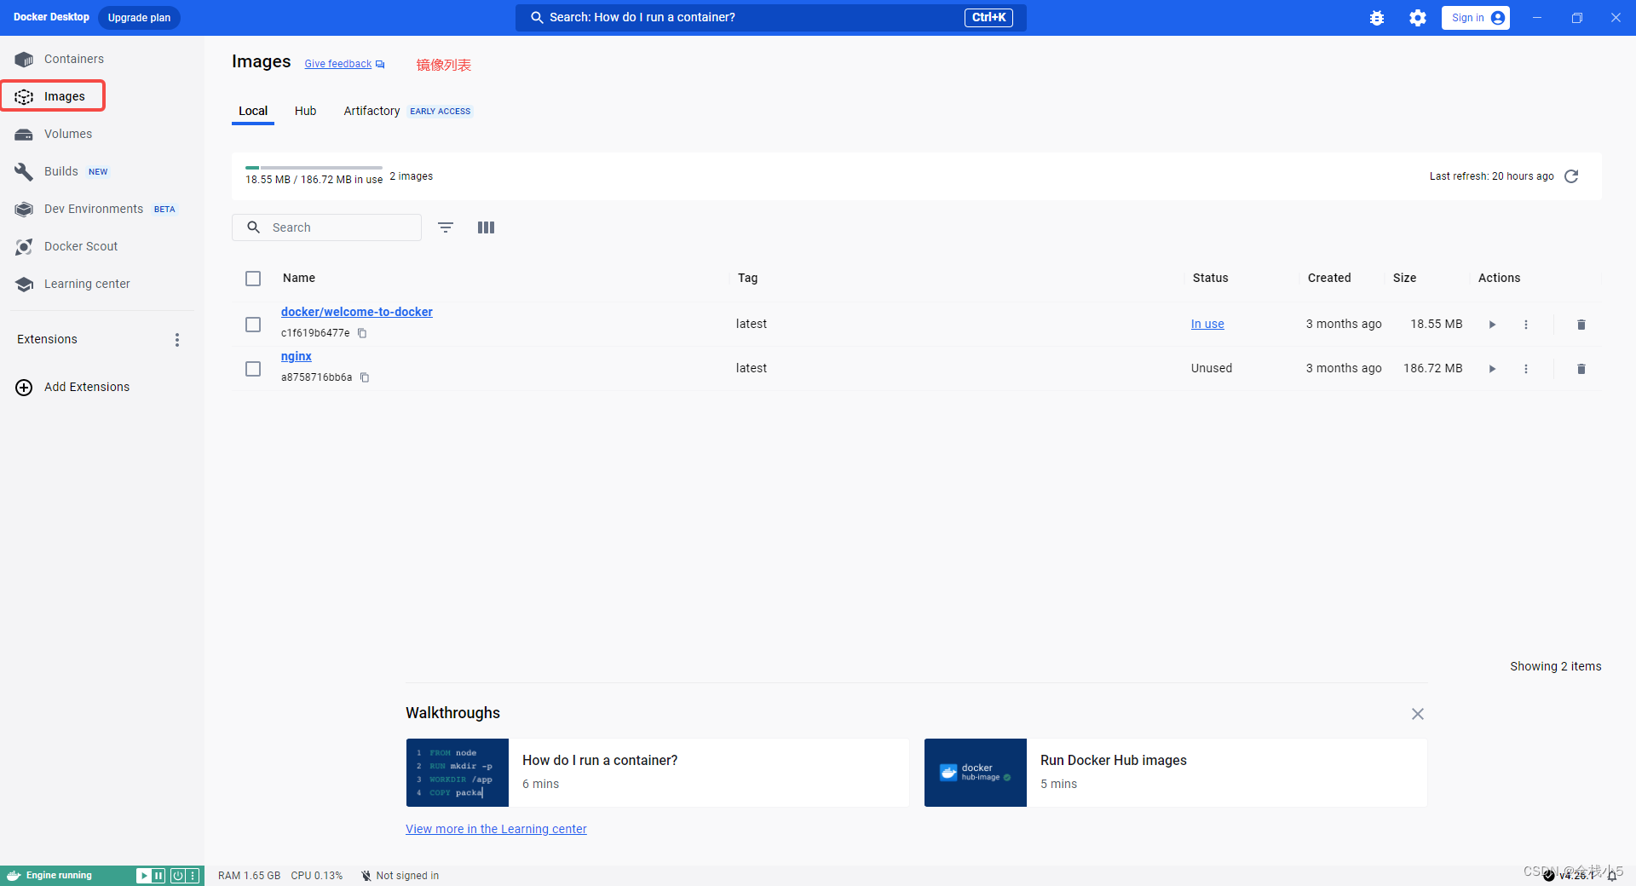1636x886 pixels.
Task: Click the In use status link
Action: tap(1207, 324)
